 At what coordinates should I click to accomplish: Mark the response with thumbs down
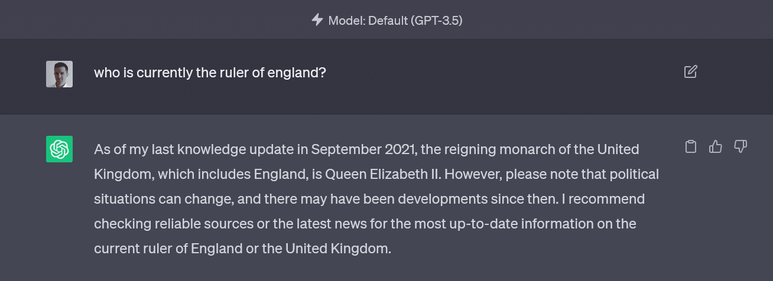(740, 146)
